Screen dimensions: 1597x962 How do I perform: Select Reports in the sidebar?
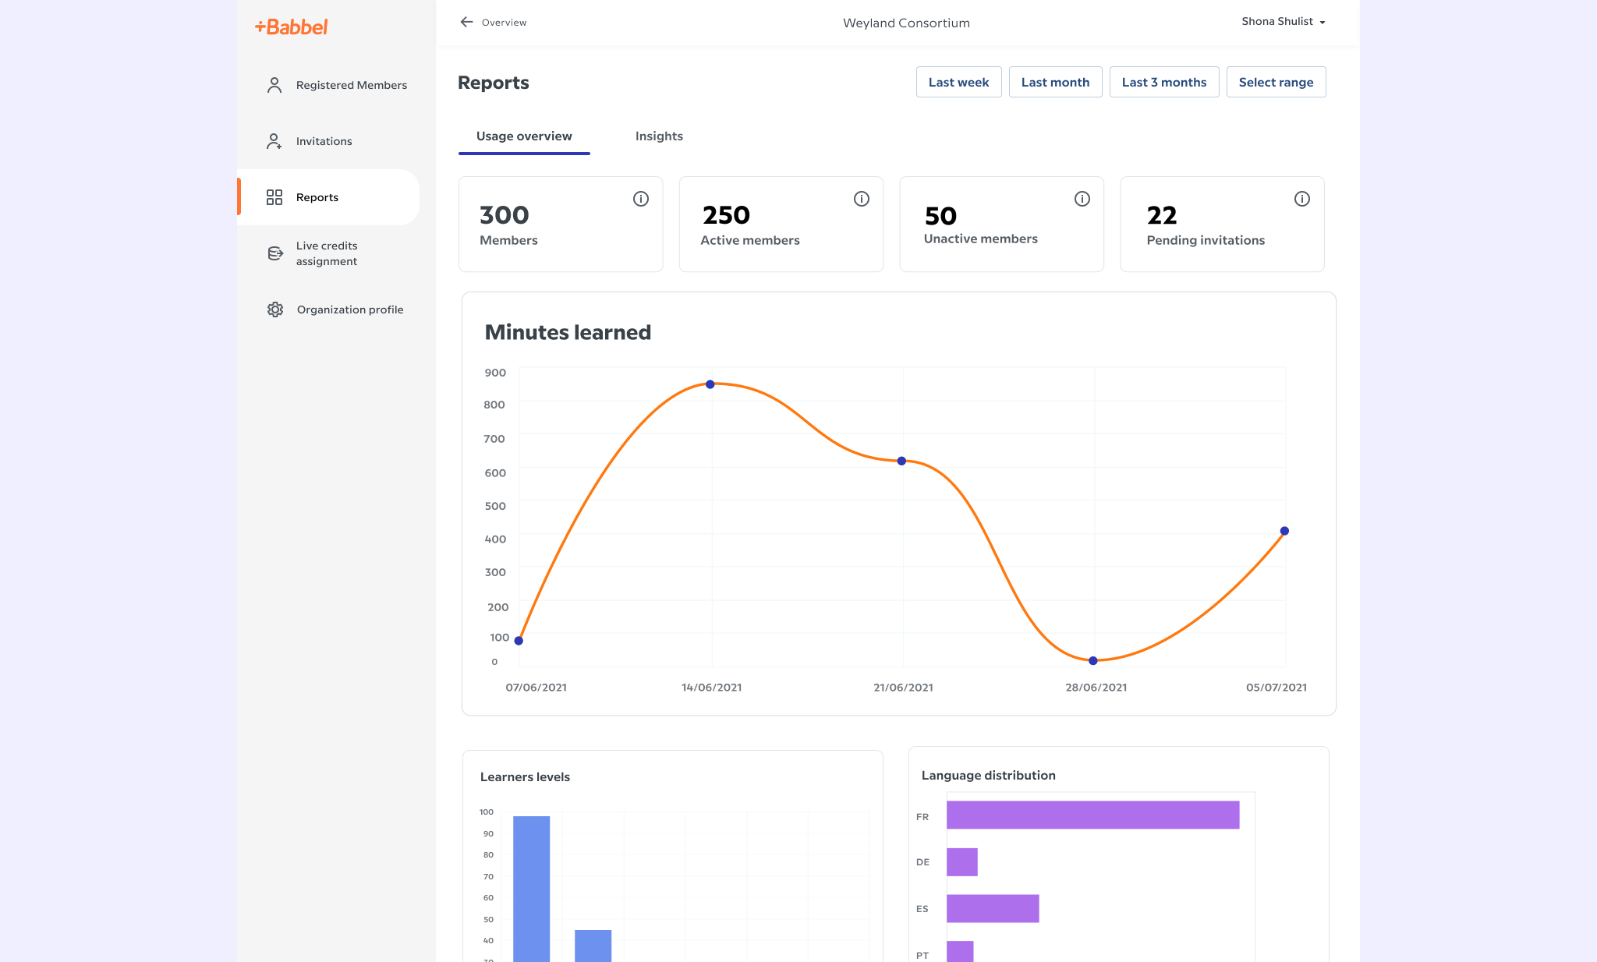coord(328,197)
